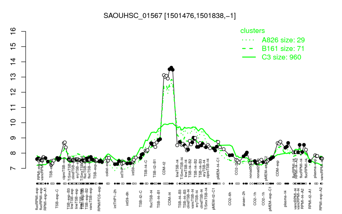Select legend entry 'B161 size: 71'

coord(283,48)
